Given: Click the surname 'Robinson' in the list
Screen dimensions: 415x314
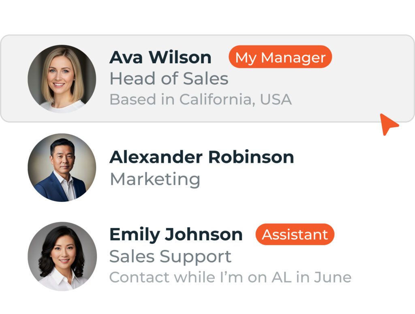Looking at the screenshot, I should [x=251, y=157].
